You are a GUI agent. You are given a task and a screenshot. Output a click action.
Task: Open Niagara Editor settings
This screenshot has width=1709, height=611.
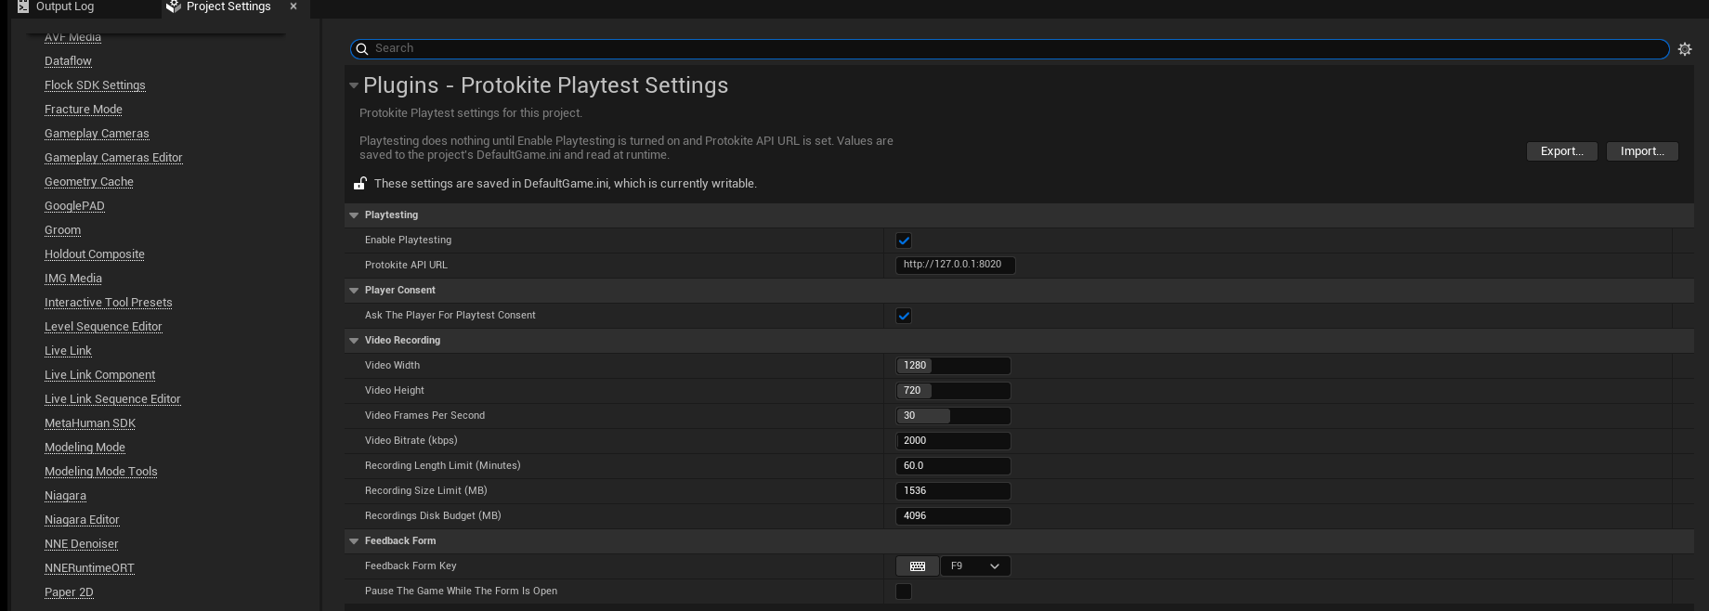[x=82, y=520]
